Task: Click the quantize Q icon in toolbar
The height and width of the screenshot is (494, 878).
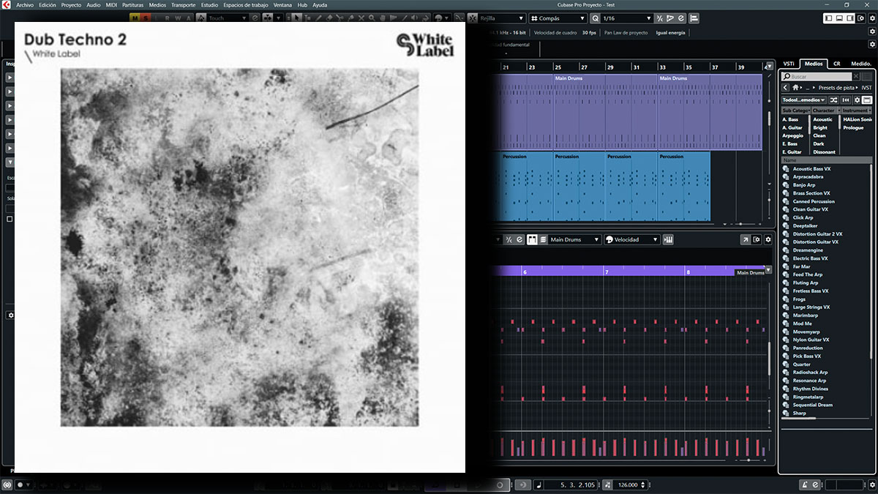Action: [x=595, y=18]
